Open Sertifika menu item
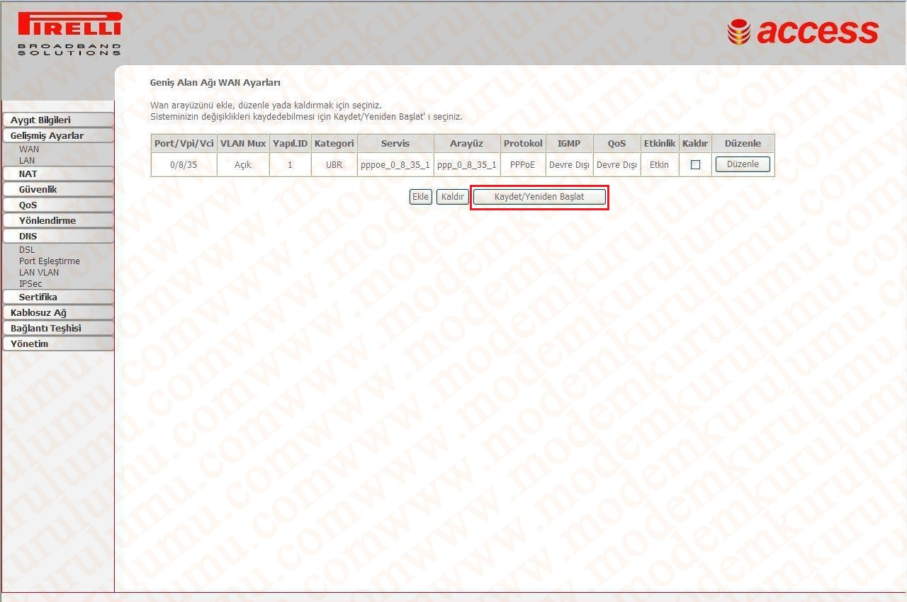This screenshot has height=602, width=907. 57,297
